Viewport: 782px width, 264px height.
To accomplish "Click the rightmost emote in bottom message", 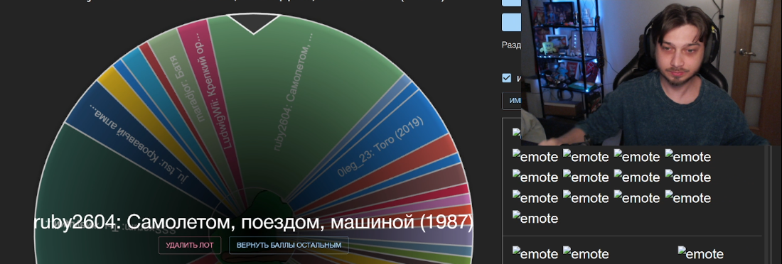I will click(x=701, y=253).
